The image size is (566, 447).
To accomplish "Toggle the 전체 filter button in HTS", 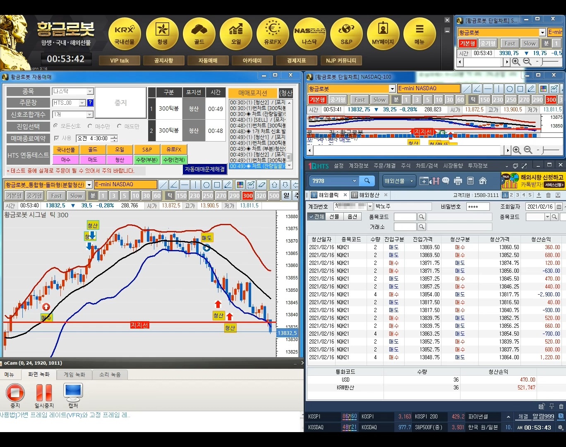I will pyautogui.click(x=317, y=216).
